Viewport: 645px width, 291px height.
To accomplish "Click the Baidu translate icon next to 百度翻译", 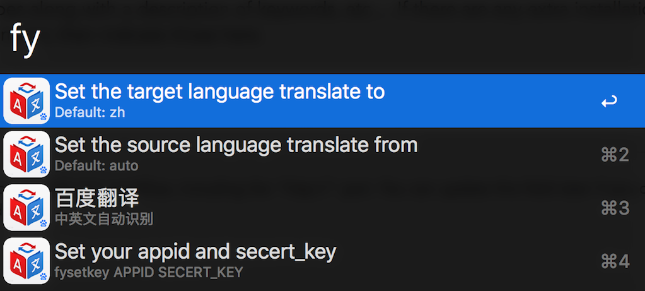I will (x=26, y=208).
